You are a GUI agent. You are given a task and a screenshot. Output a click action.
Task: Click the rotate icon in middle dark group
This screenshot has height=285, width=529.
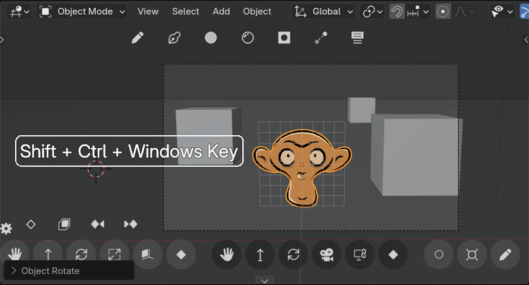click(x=293, y=254)
